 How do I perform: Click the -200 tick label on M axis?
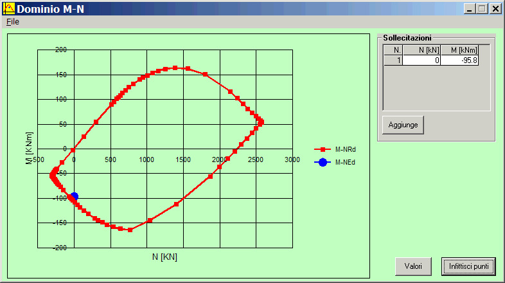point(60,248)
